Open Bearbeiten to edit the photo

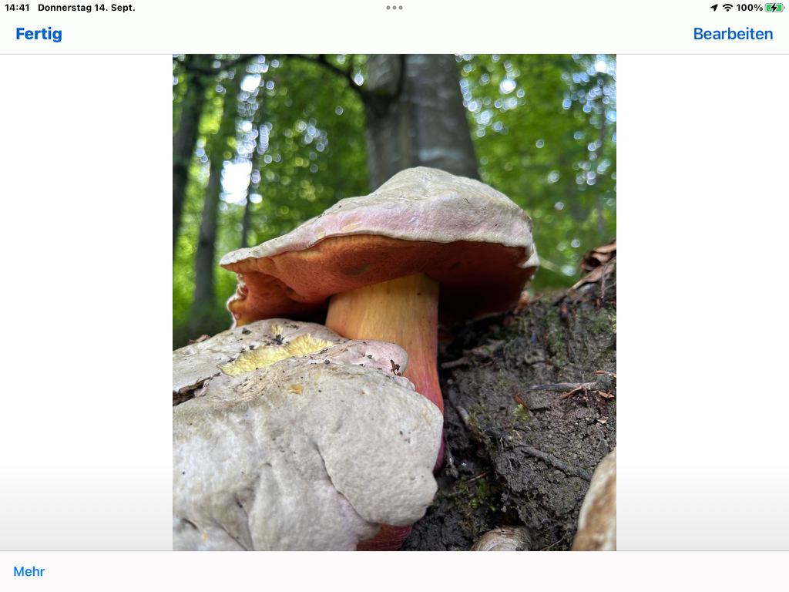click(733, 34)
